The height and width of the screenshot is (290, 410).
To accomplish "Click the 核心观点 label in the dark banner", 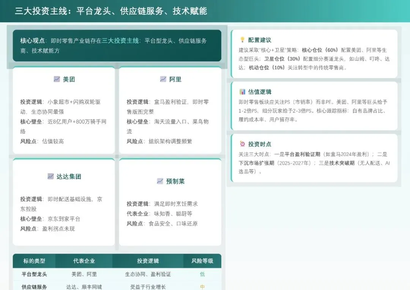I will click(x=32, y=41).
